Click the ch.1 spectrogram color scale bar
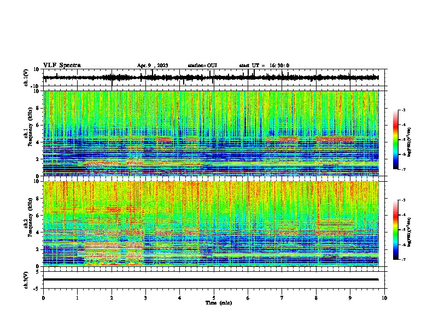Image resolution: width=433 pixels, height=334 pixels. pos(396,140)
